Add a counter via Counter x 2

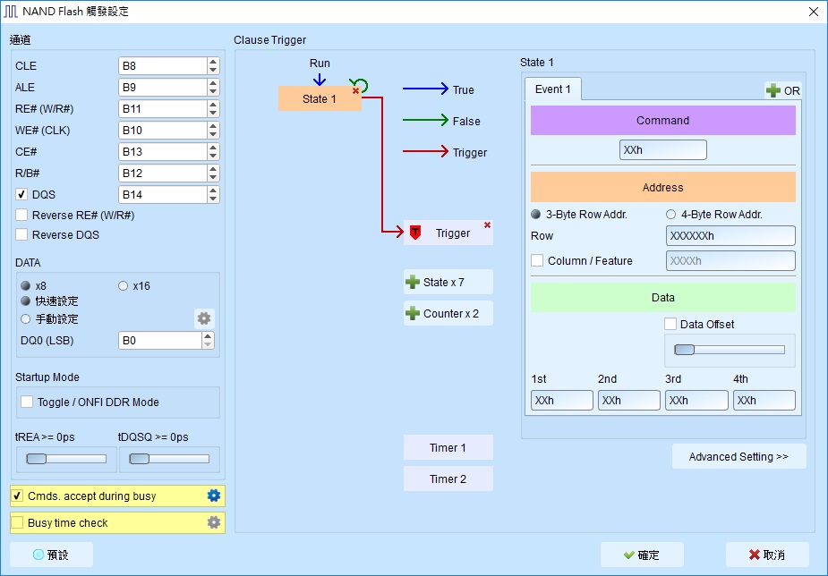pyautogui.click(x=448, y=313)
